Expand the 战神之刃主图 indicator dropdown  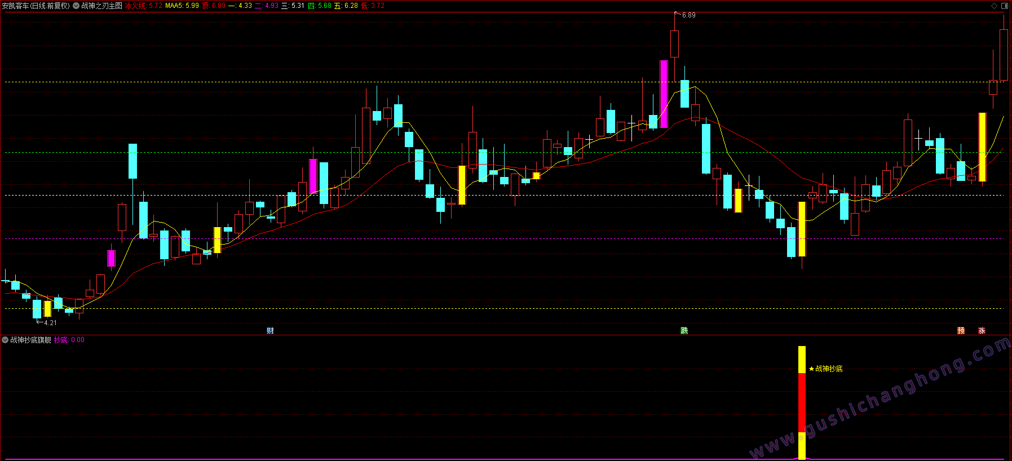76,6
